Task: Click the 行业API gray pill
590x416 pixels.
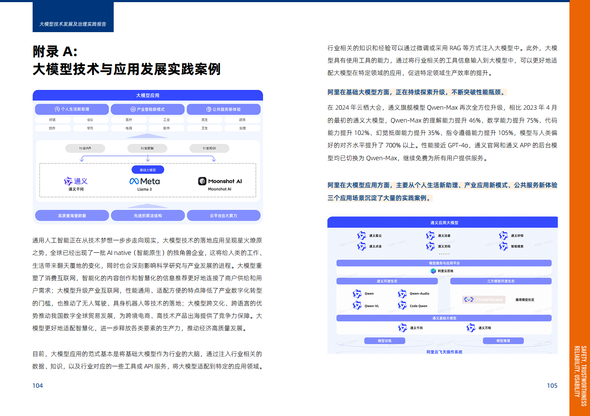Action: coord(85,148)
